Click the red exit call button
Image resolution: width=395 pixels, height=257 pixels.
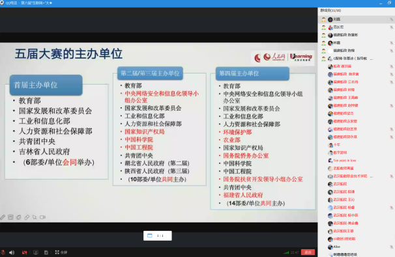pos(308,252)
